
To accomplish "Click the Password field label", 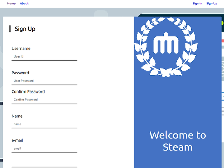I will (20, 73).
